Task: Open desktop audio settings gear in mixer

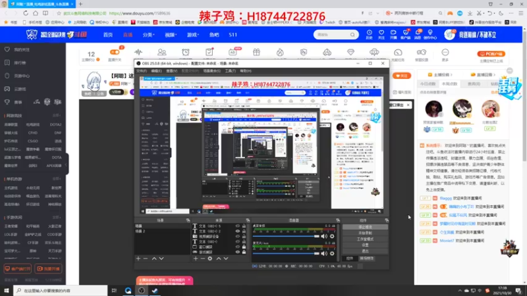Action: pyautogui.click(x=332, y=236)
